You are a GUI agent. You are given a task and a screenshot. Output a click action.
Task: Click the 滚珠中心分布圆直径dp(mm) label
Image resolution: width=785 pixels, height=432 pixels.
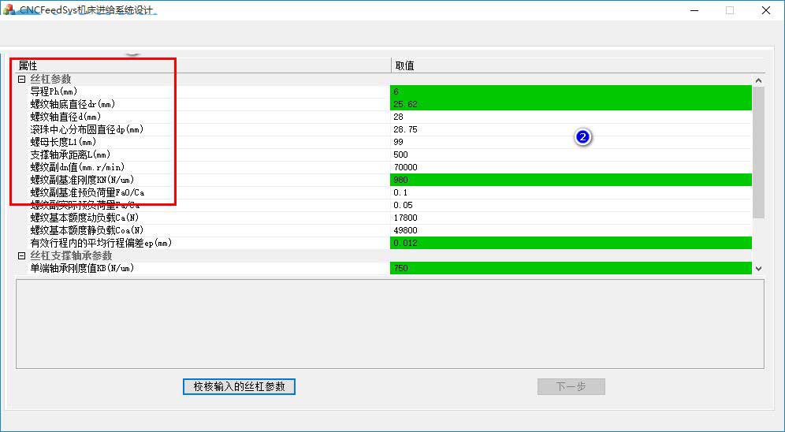[x=87, y=129]
